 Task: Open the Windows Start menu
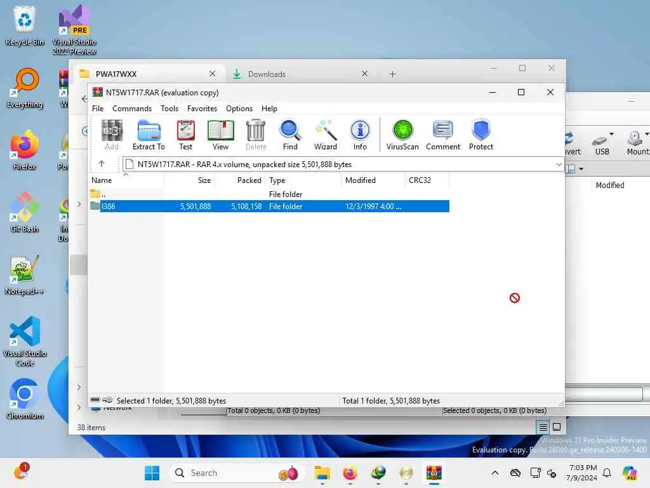tap(152, 473)
